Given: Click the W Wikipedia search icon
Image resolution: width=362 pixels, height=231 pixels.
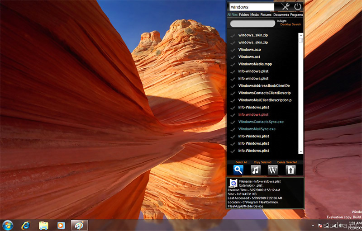Looking at the screenshot, I should [x=273, y=170].
